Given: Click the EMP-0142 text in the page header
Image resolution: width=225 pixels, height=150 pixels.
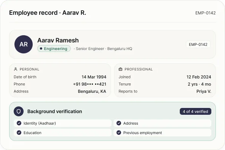Looking at the screenshot, I should (x=206, y=13).
